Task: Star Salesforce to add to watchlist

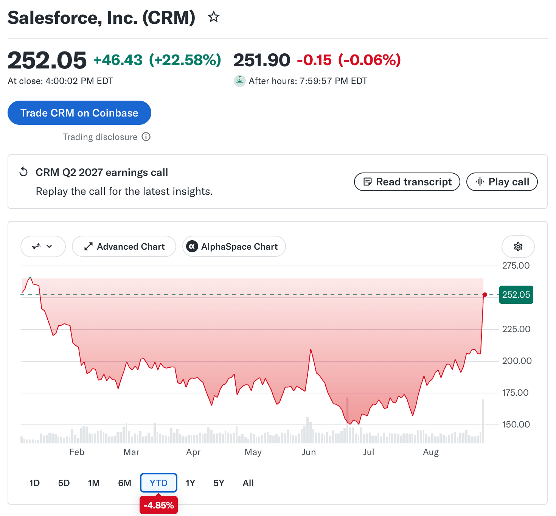Action: click(x=214, y=17)
